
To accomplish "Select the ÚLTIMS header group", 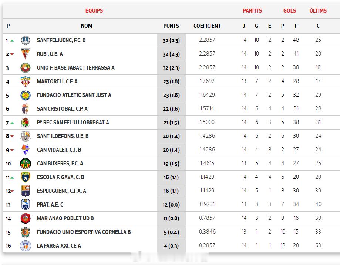I will 318,10.
